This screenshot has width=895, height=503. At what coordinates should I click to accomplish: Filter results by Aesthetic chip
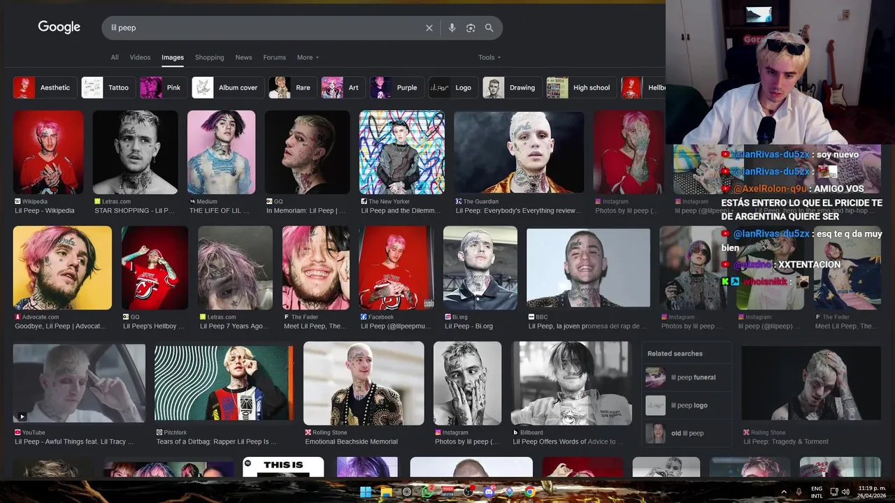45,87
